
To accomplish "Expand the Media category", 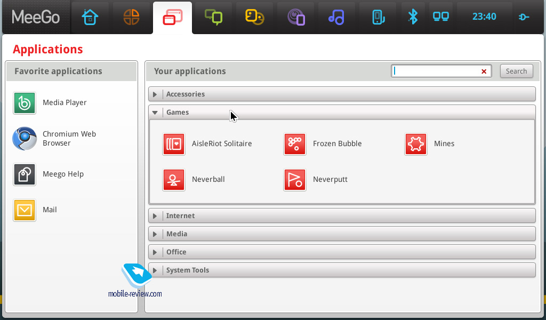I will point(342,234).
